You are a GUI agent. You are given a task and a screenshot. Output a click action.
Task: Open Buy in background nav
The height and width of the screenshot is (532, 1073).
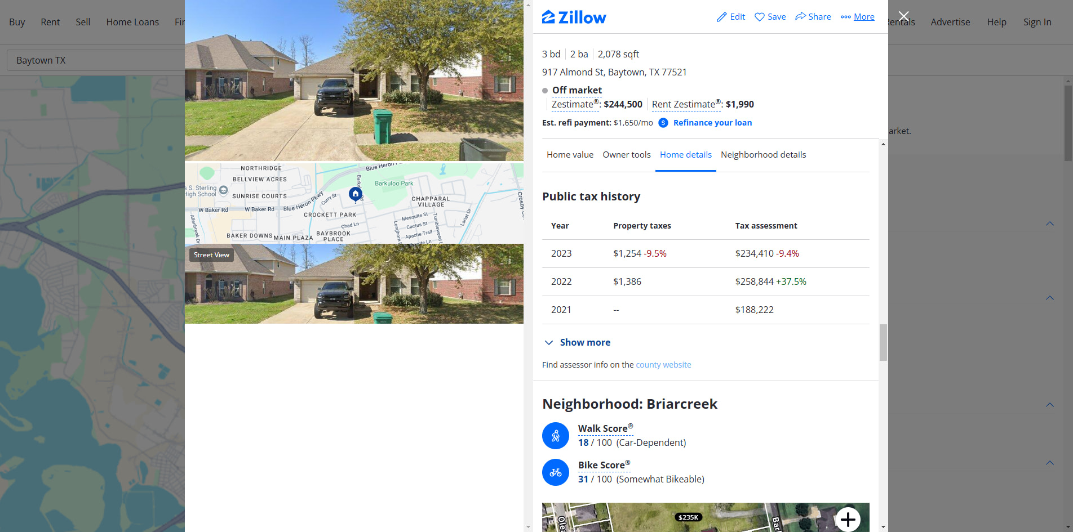click(x=17, y=22)
